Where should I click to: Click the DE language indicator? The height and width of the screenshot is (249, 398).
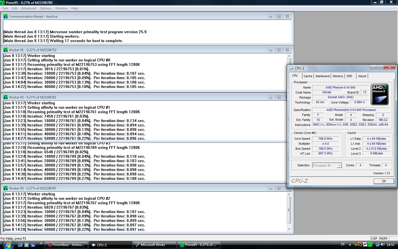pos(343,245)
